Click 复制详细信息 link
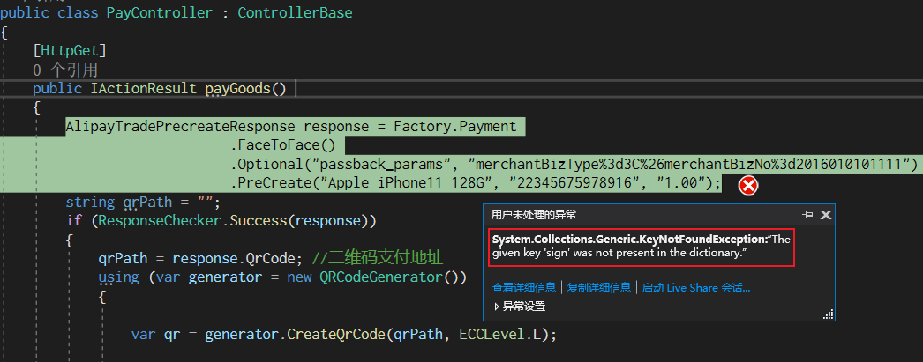 [x=598, y=288]
